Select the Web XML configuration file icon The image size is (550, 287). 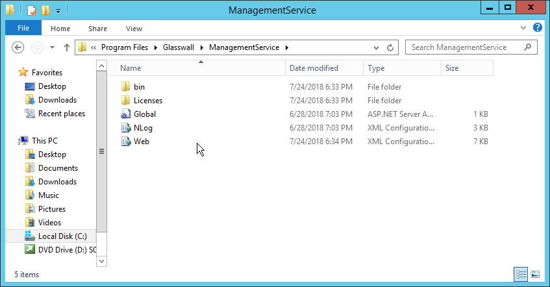(x=126, y=142)
